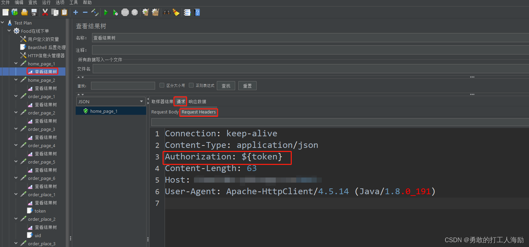Click the Copy toolbar icon

(55, 12)
